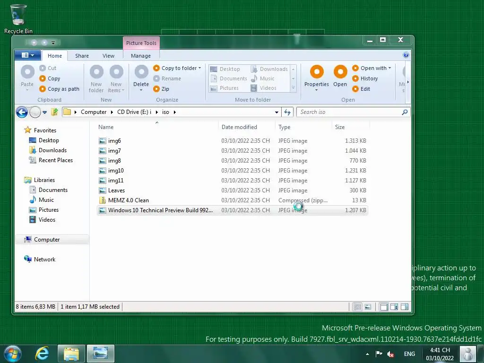Click Edit in Open group
484x363 pixels.
click(x=361, y=89)
